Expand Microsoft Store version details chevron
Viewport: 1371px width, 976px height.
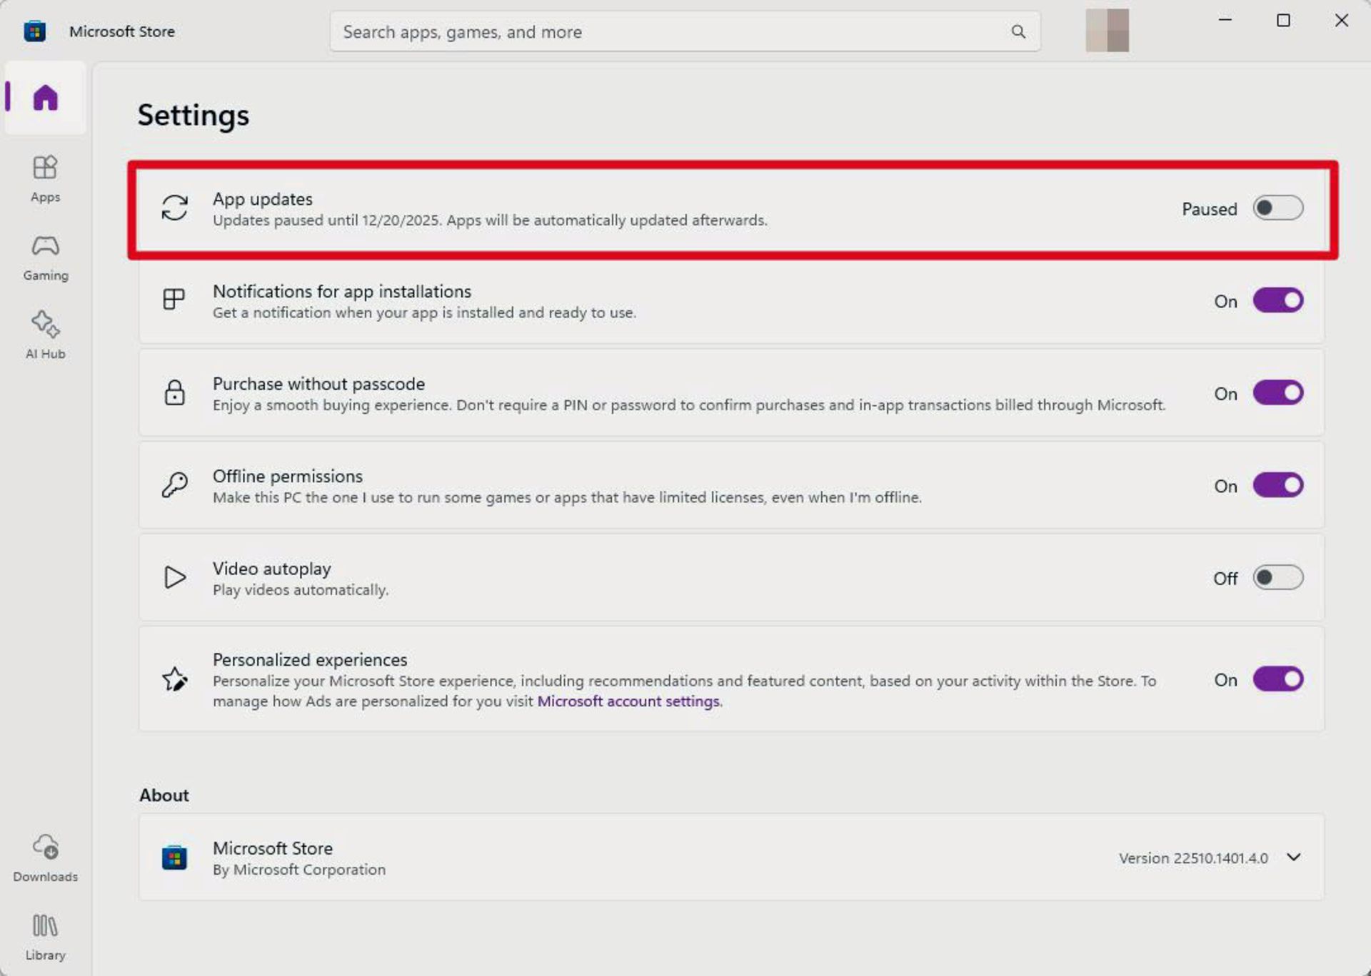[1293, 857]
